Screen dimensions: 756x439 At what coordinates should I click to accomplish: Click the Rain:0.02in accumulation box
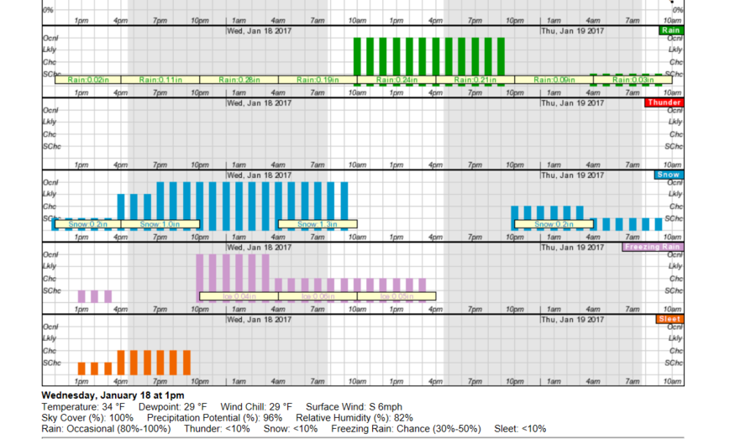tap(88, 80)
